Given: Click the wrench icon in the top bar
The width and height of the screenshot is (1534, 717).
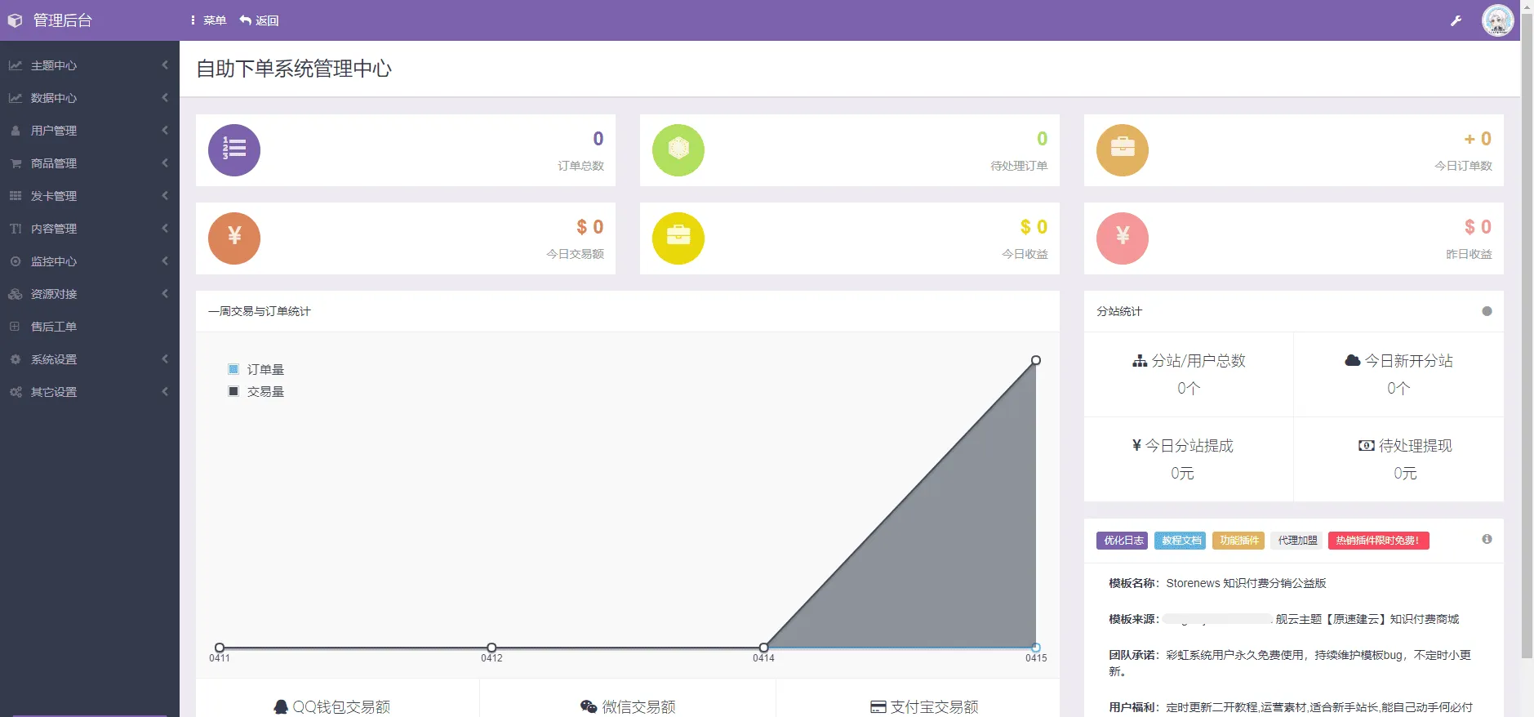Looking at the screenshot, I should 1456,20.
